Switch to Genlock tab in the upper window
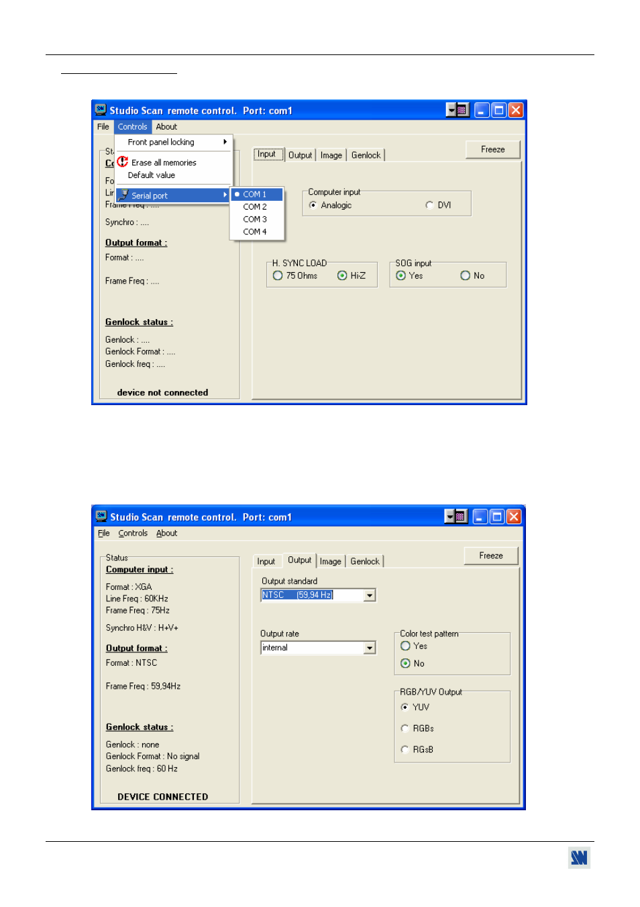640x907 pixels. 366,155
